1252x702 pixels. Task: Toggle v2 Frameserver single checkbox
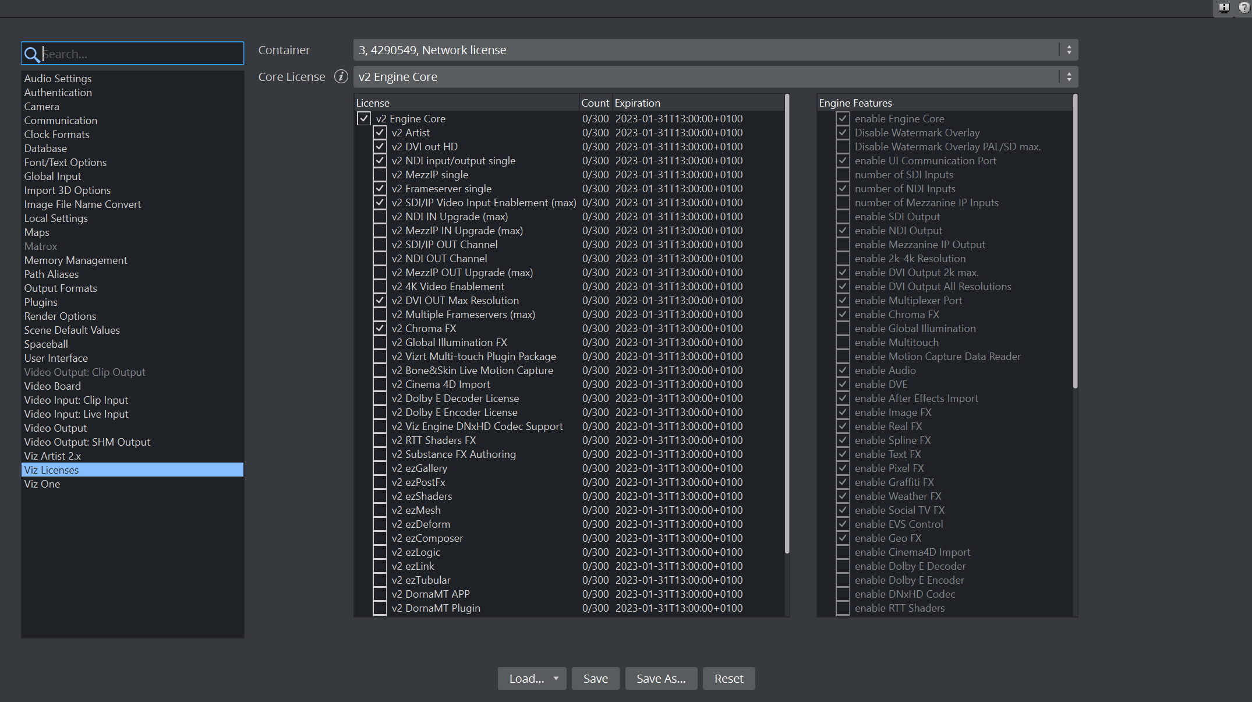click(380, 189)
